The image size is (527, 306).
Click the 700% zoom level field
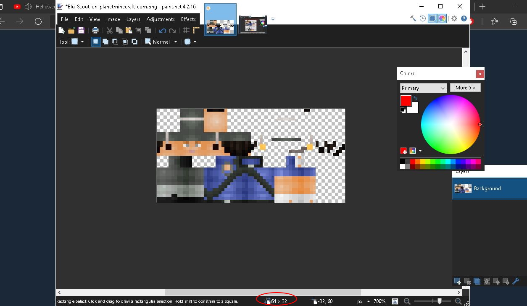tap(379, 301)
